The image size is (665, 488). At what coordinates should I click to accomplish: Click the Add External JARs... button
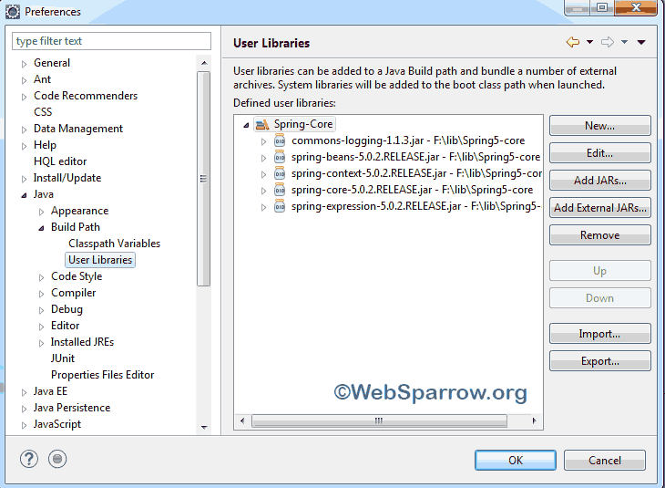599,208
